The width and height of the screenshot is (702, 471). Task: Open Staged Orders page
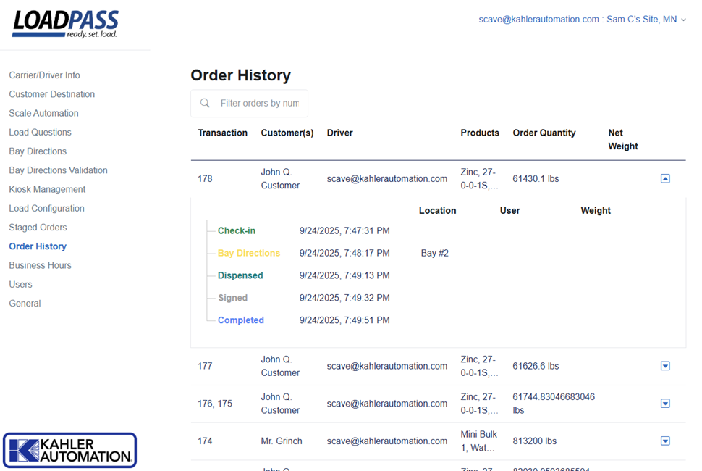(38, 228)
